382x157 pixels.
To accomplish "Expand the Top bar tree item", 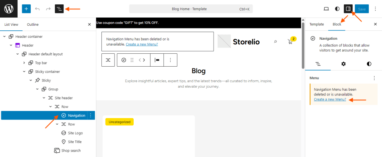I will 24,63.
